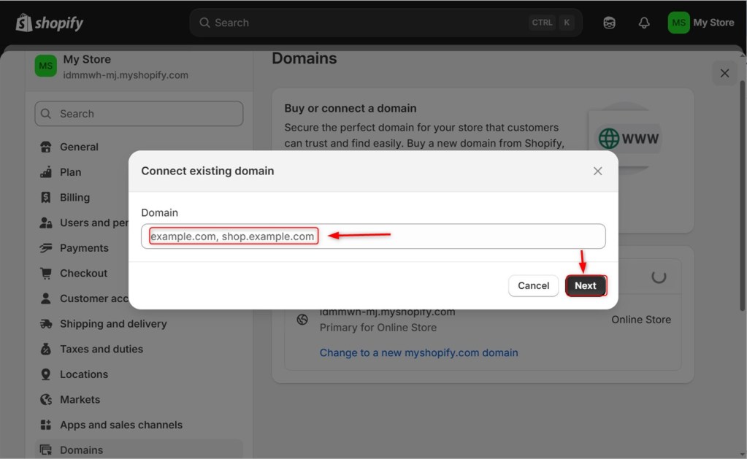Image resolution: width=747 pixels, height=459 pixels.
Task: Open notifications via the bell icon
Action: [643, 23]
